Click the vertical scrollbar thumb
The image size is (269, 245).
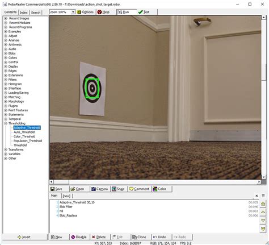(264, 72)
